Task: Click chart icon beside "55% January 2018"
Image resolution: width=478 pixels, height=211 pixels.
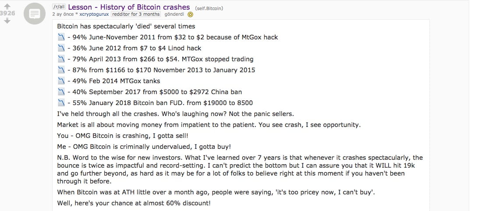Action: (61, 103)
